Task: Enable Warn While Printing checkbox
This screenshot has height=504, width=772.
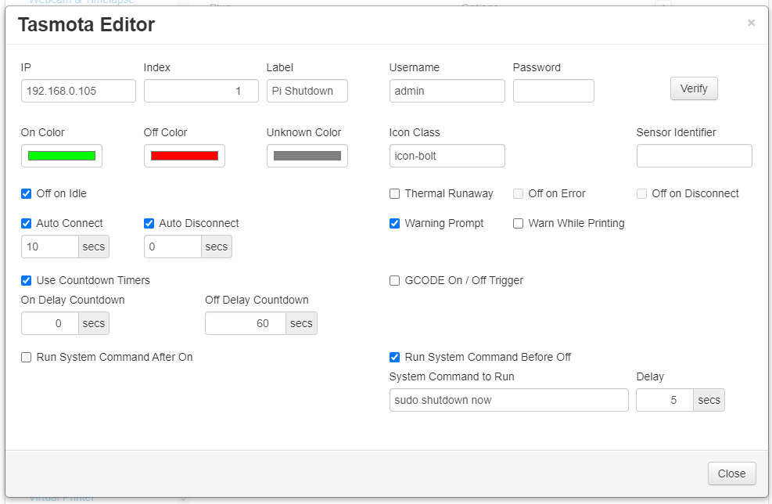Action: (x=518, y=223)
